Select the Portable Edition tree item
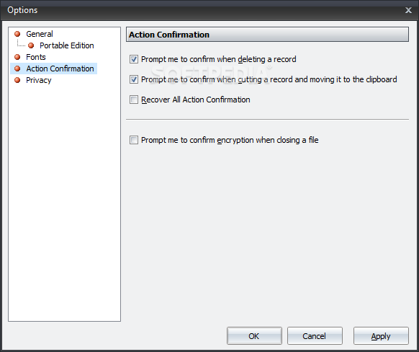Screen dimensions: 419x352 [66, 45]
